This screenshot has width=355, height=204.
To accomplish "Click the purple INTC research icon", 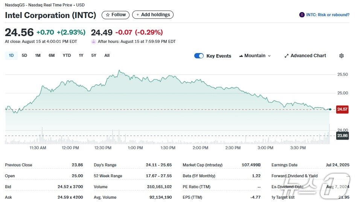I will tap(302, 15).
